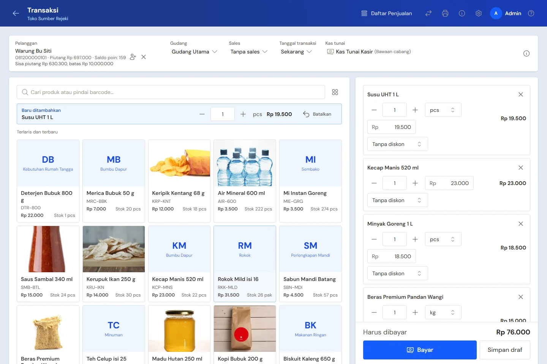Open kg unit dropdown for Beras Premium
The image size is (547, 364).
[443, 312]
